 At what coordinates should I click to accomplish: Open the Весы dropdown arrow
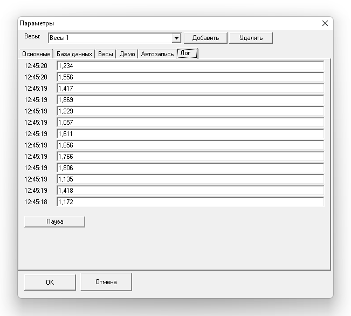pyautogui.click(x=176, y=38)
